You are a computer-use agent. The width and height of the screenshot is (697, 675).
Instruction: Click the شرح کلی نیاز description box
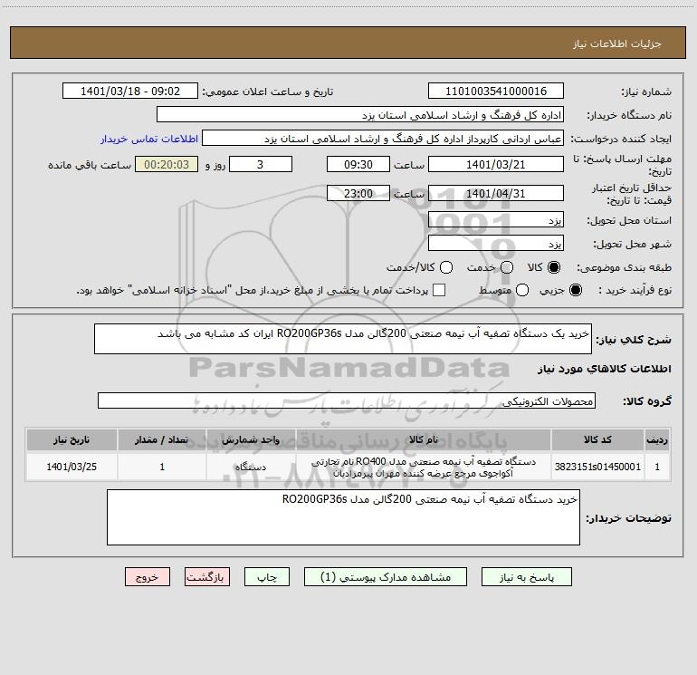tap(343, 339)
